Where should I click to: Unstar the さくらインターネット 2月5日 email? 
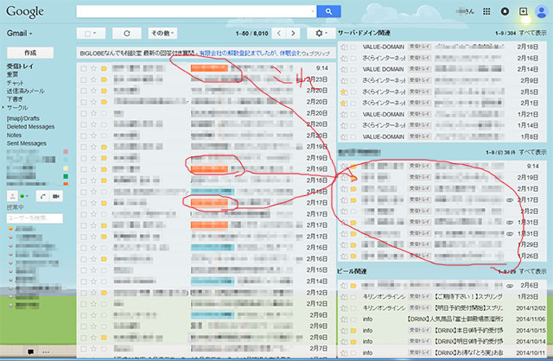(x=343, y=92)
